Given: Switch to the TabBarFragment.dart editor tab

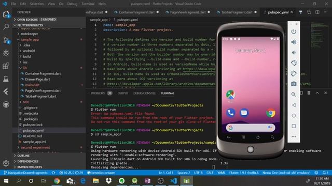Looking at the screenshot, I should 237,12.
